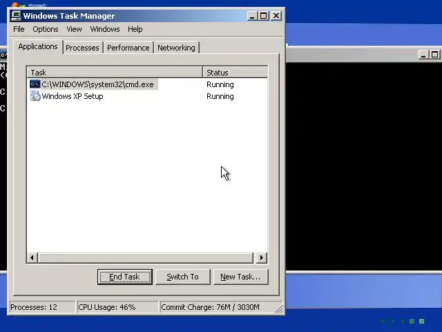The height and width of the screenshot is (332, 442).
Task: Open the File menu
Action: coord(19,29)
